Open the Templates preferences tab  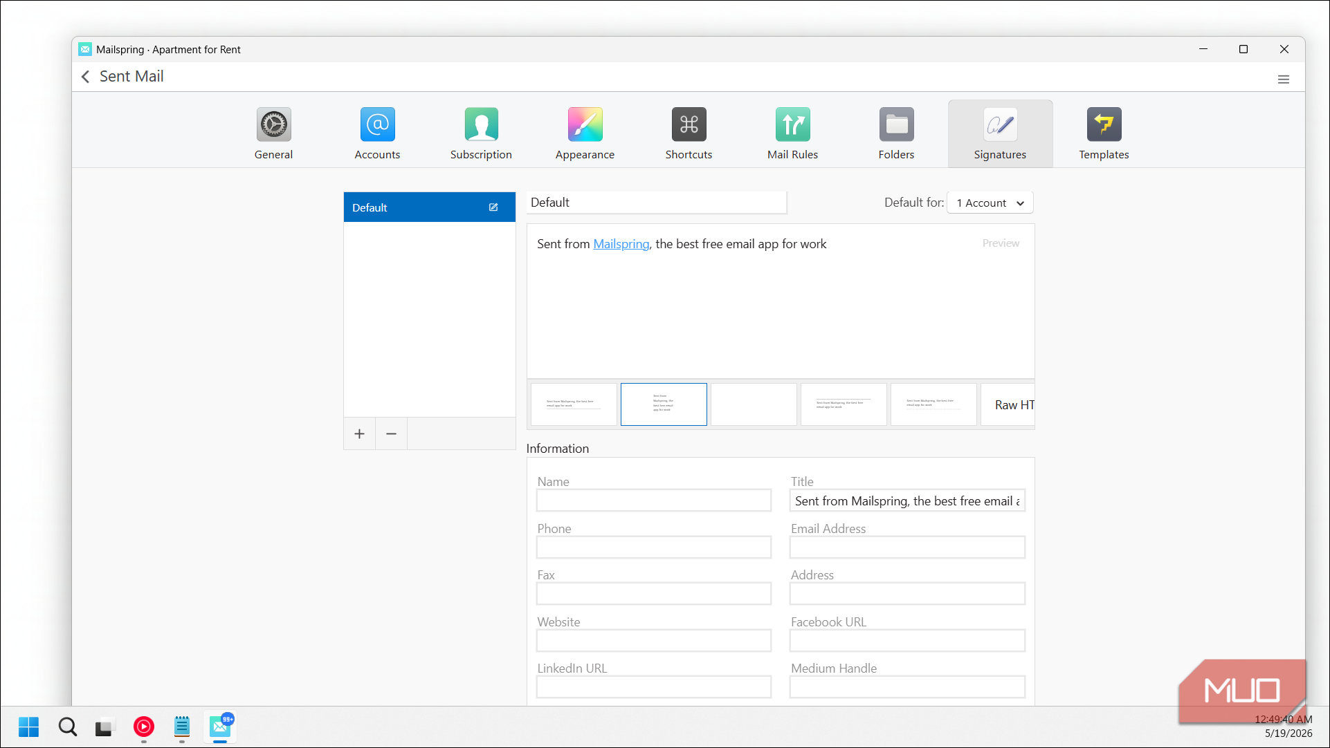click(x=1104, y=134)
